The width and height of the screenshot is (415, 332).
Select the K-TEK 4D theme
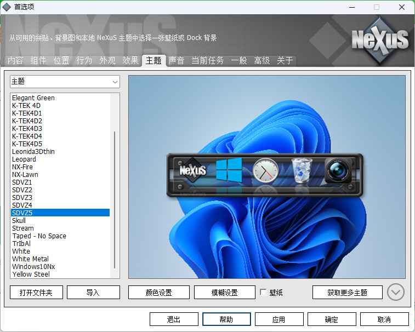click(60, 106)
